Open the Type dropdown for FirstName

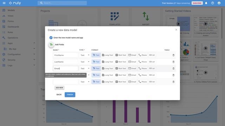tap(85, 55)
